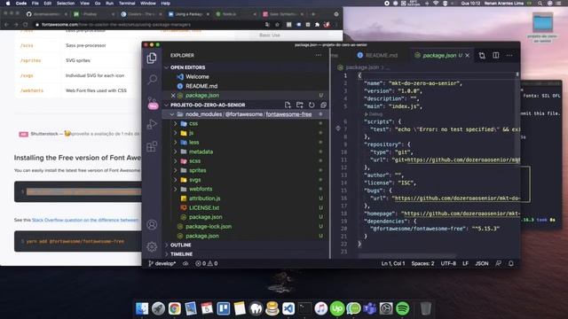Split the editor to the right
This screenshot has width=568, height=319.
click(495, 55)
